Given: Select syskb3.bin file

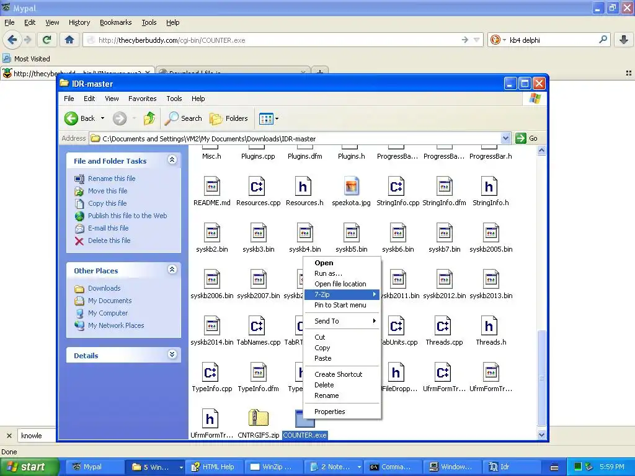Looking at the screenshot, I should 259,238.
